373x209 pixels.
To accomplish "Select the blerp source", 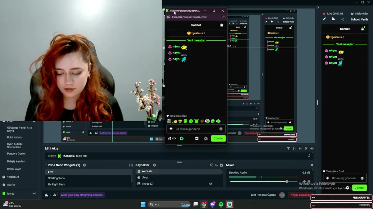I will [x=179, y=177].
